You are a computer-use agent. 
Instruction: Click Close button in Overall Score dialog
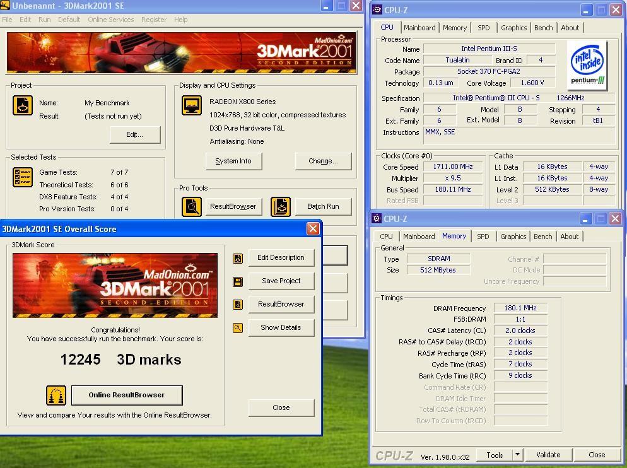(x=281, y=407)
